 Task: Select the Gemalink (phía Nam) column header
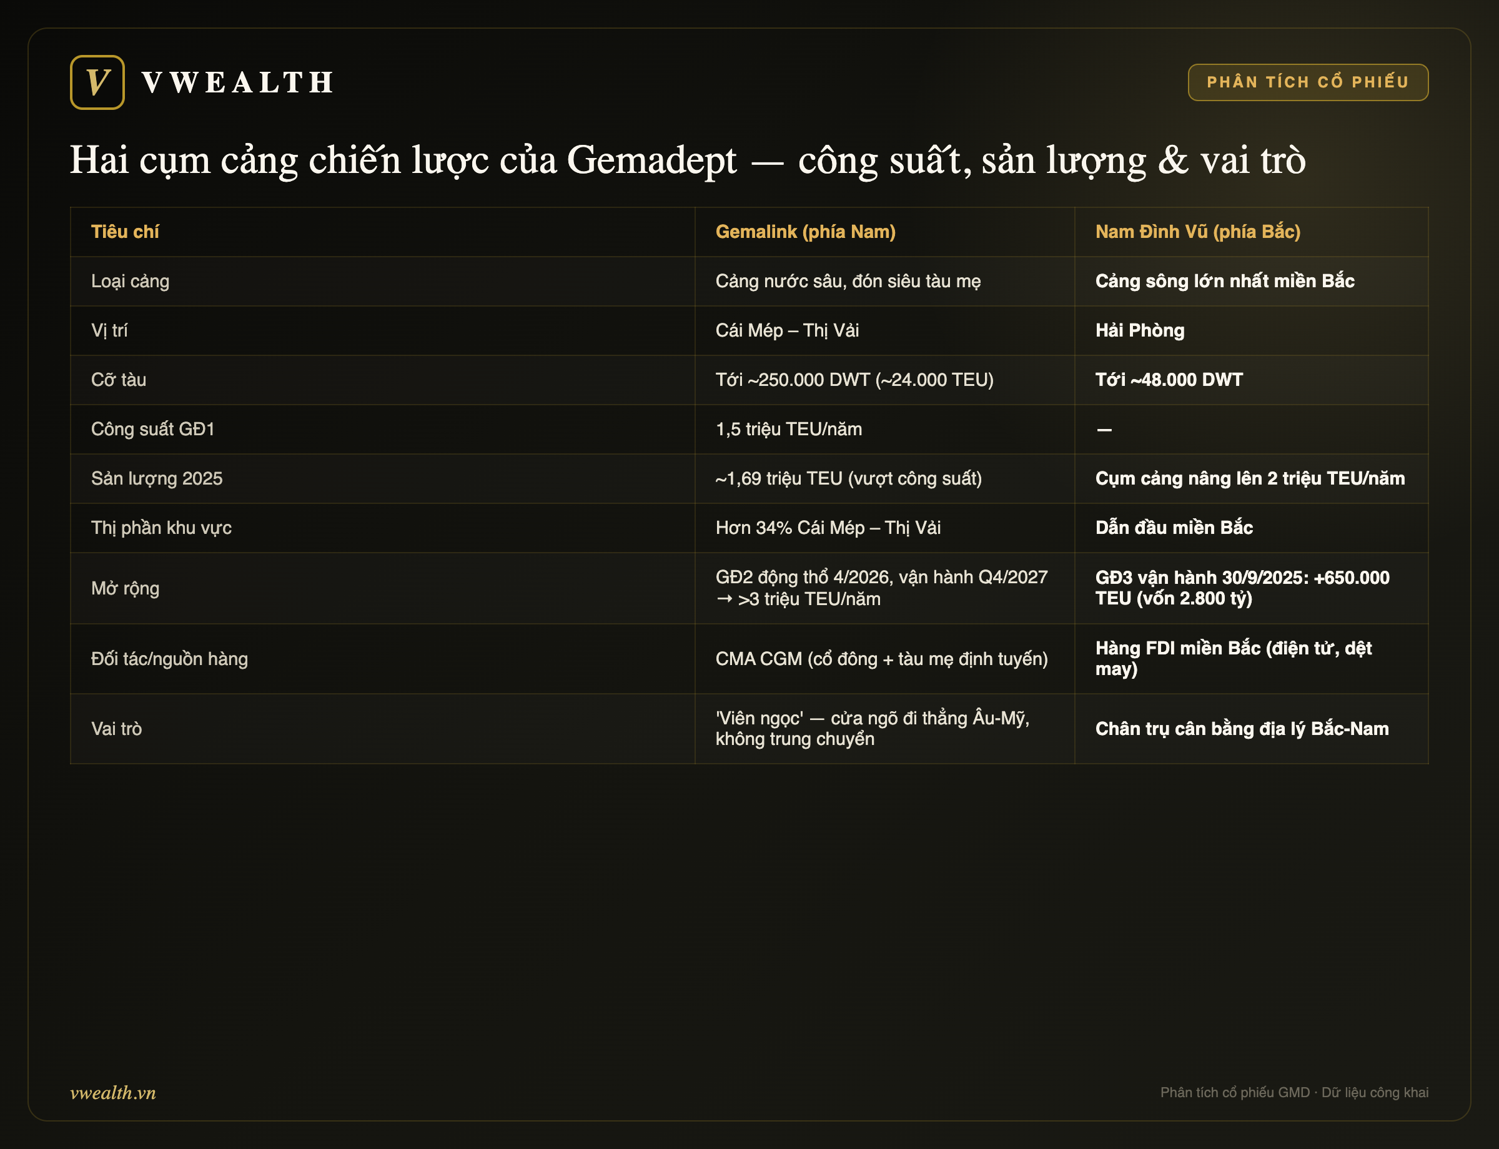[805, 232]
